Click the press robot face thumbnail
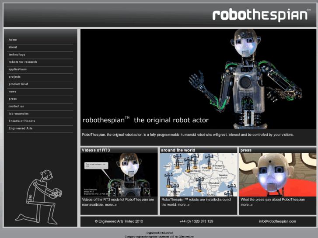Viewport: 318px width, 238px height. [278, 175]
